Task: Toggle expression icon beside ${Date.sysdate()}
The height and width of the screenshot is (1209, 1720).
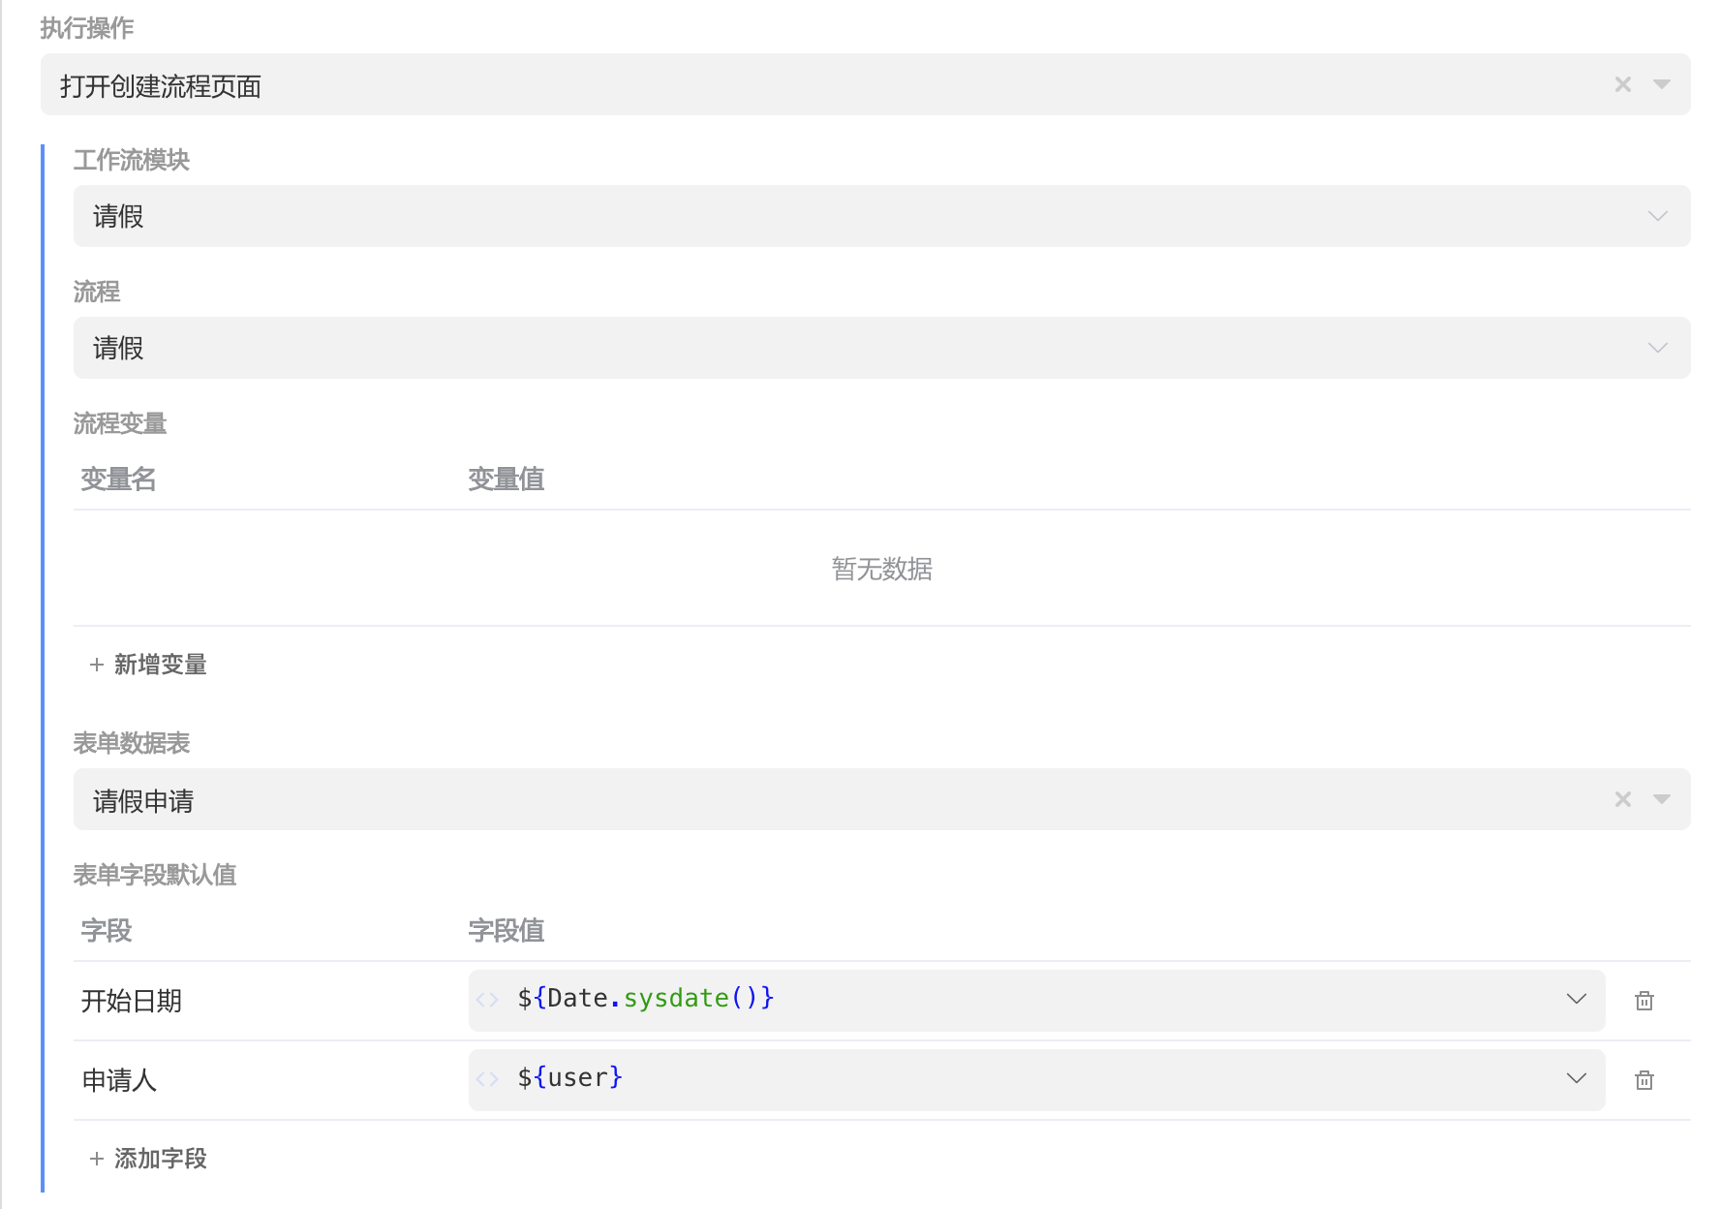Action: tap(487, 1000)
